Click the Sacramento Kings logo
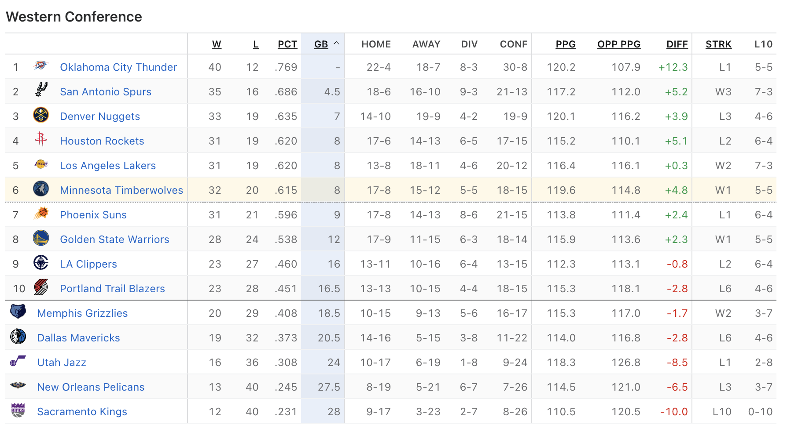 [18, 411]
